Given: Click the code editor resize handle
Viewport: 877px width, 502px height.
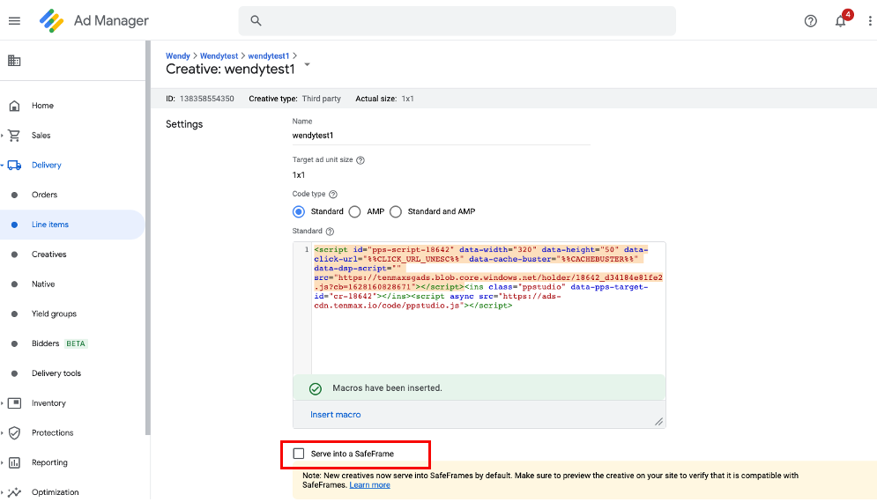Looking at the screenshot, I should click(658, 422).
